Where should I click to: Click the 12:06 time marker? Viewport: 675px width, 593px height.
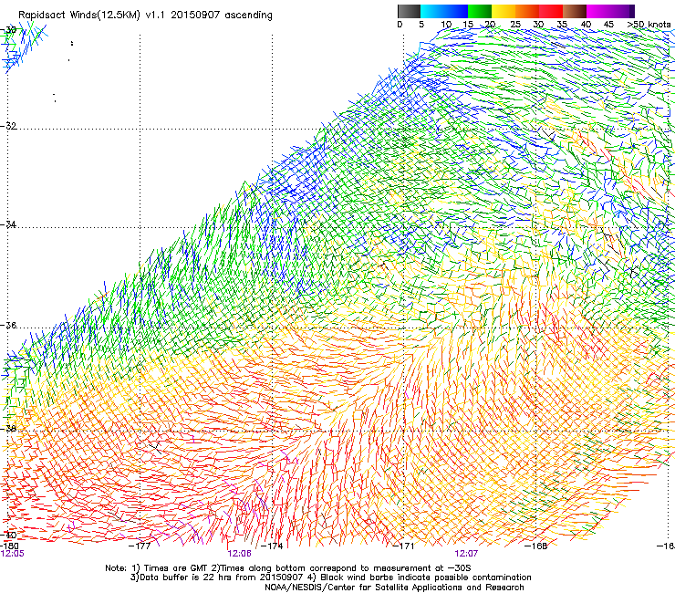[x=239, y=554]
